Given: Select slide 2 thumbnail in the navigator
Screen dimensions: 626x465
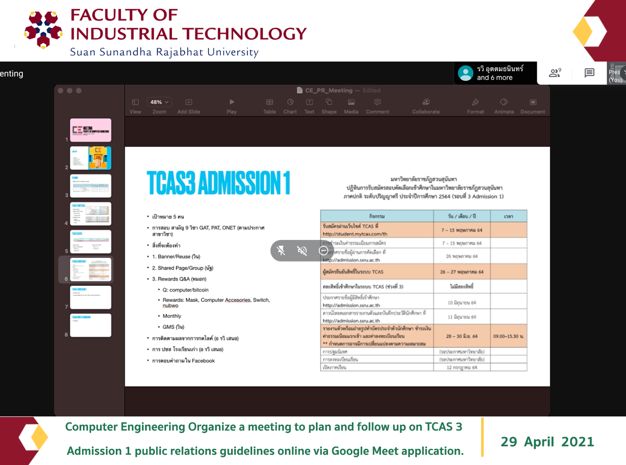Looking at the screenshot, I should [91, 158].
